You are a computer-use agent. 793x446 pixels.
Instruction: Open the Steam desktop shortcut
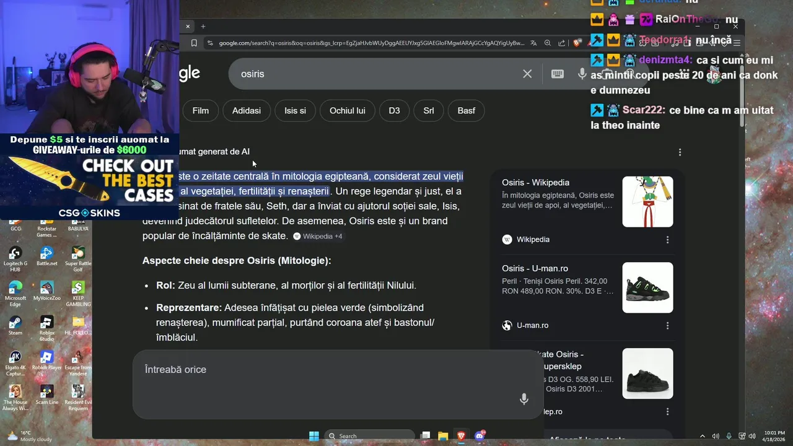click(15, 326)
